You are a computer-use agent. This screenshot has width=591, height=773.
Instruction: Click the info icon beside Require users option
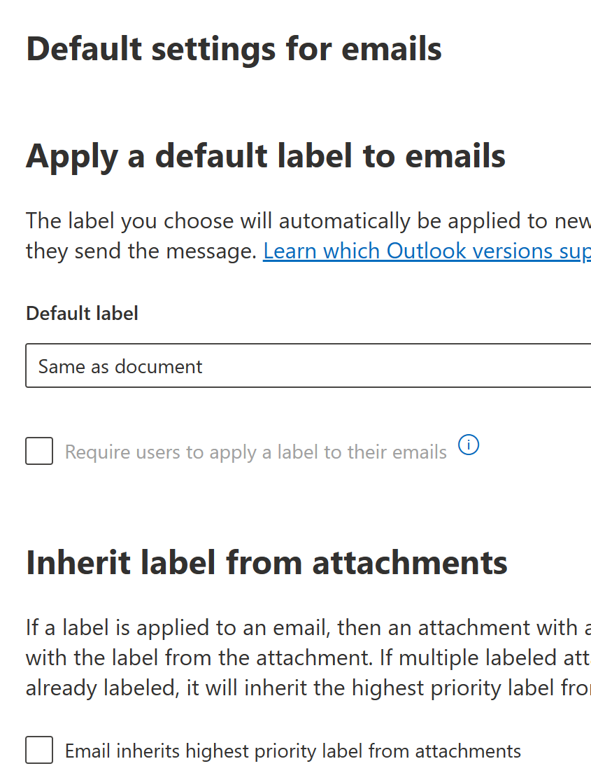469,445
